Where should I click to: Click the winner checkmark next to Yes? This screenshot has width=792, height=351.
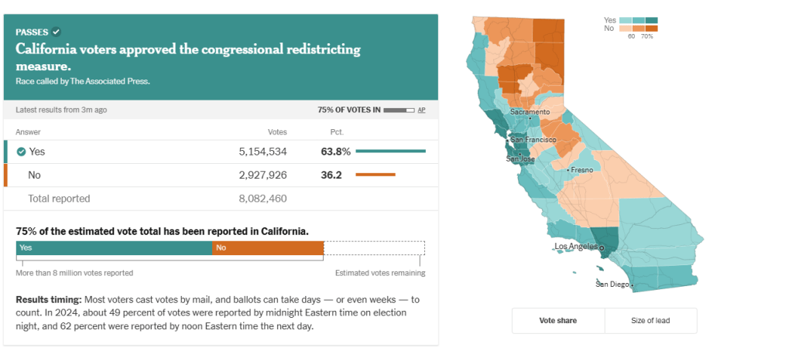tap(22, 152)
